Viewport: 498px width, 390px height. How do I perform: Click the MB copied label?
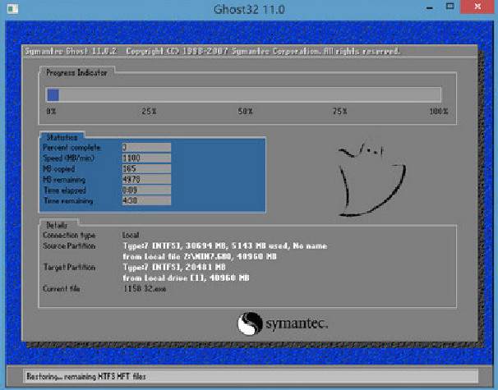pyautogui.click(x=58, y=169)
